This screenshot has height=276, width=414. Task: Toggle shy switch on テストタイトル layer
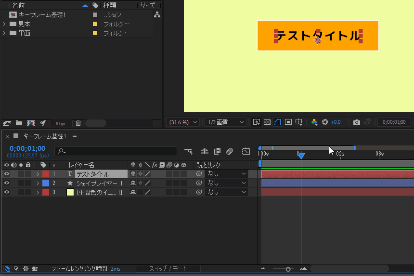click(133, 174)
